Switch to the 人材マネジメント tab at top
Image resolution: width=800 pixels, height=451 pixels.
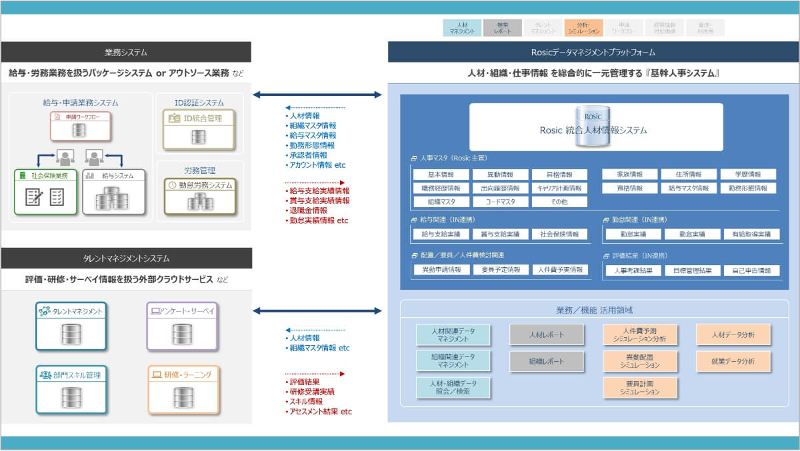pyautogui.click(x=462, y=28)
